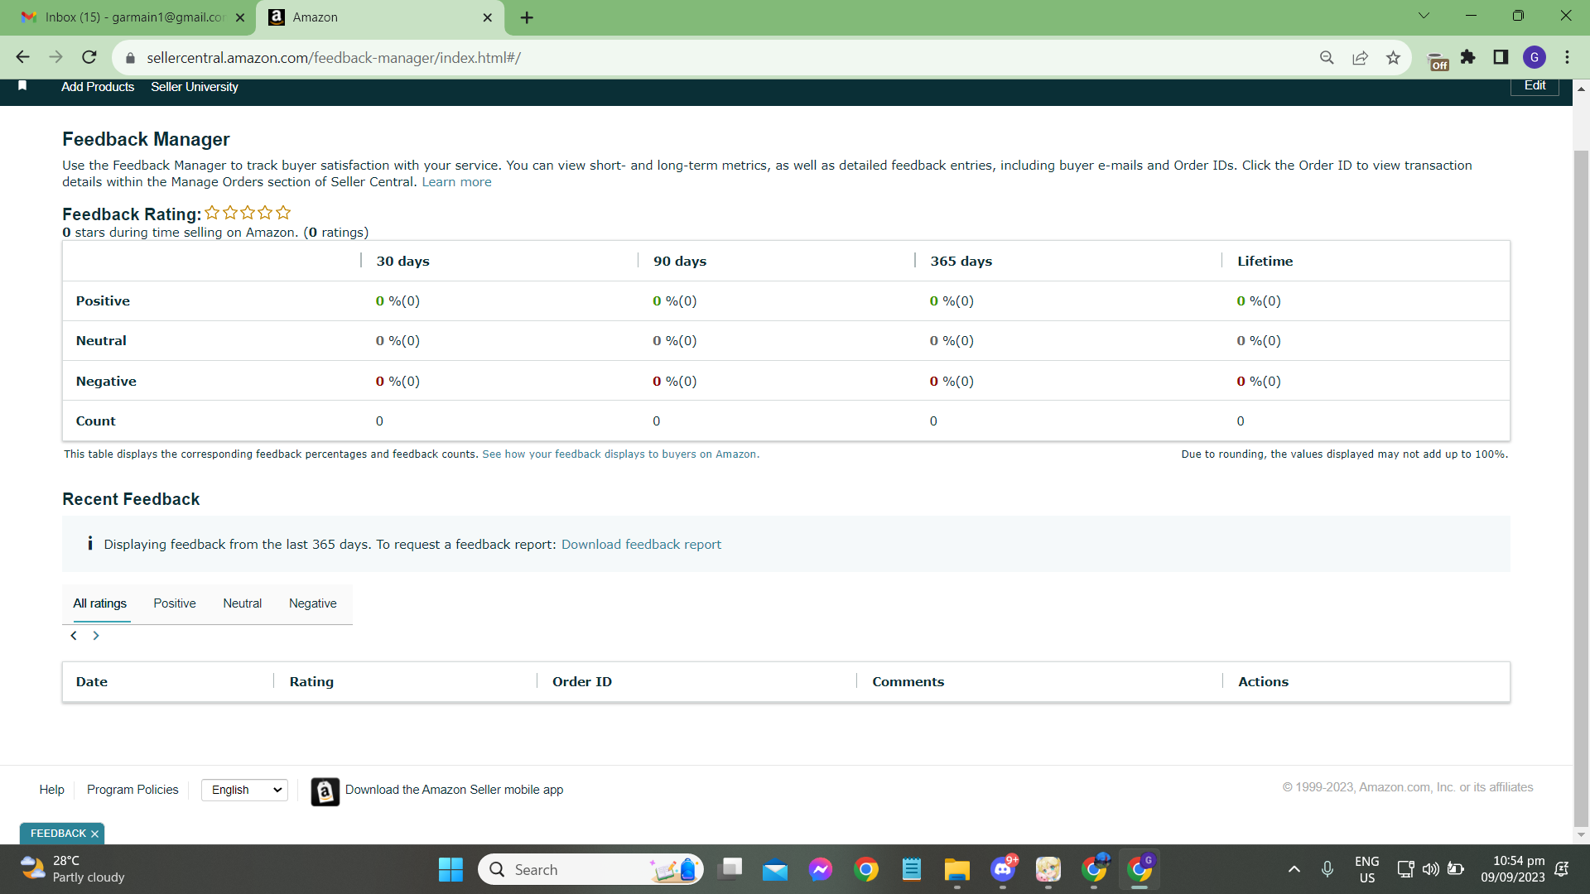Open Add Products in the header
The image size is (1590, 894).
98,87
